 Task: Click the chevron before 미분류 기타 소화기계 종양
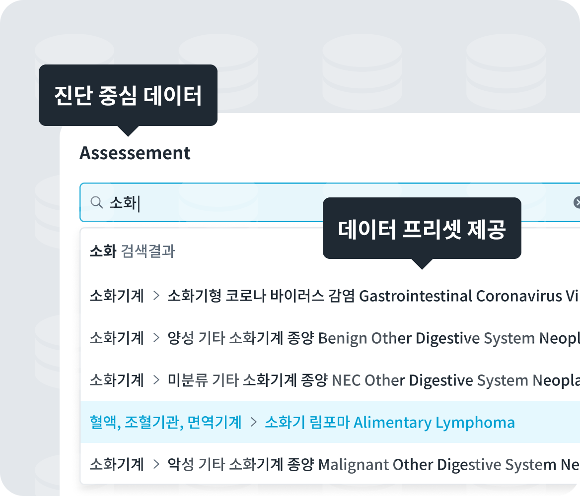[156, 380]
